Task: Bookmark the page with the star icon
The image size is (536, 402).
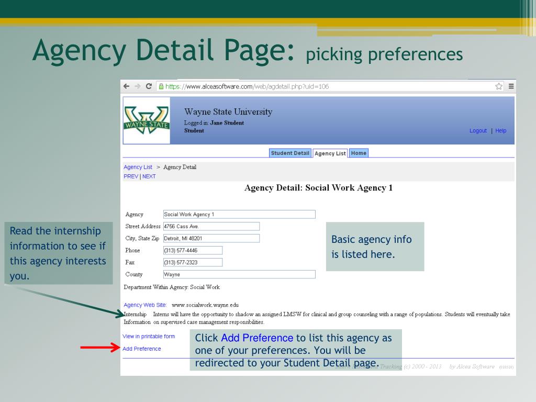Action: point(499,86)
